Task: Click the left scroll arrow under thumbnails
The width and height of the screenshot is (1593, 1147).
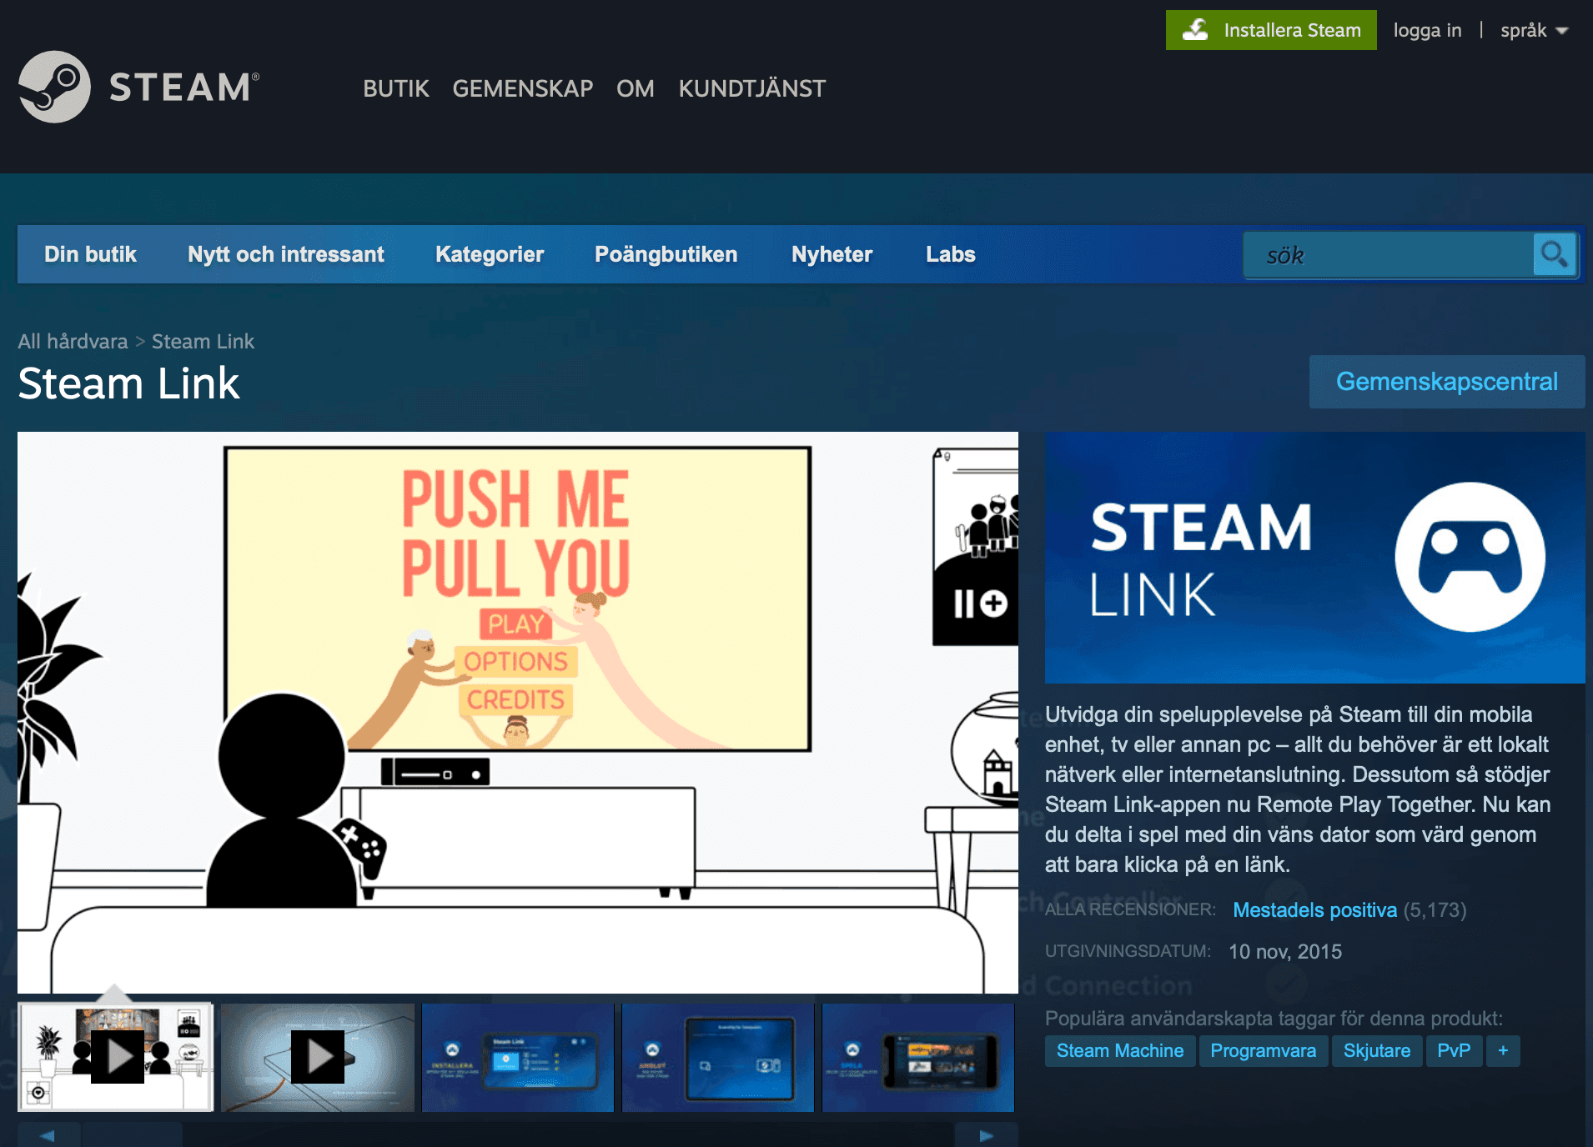Action: pyautogui.click(x=48, y=1135)
